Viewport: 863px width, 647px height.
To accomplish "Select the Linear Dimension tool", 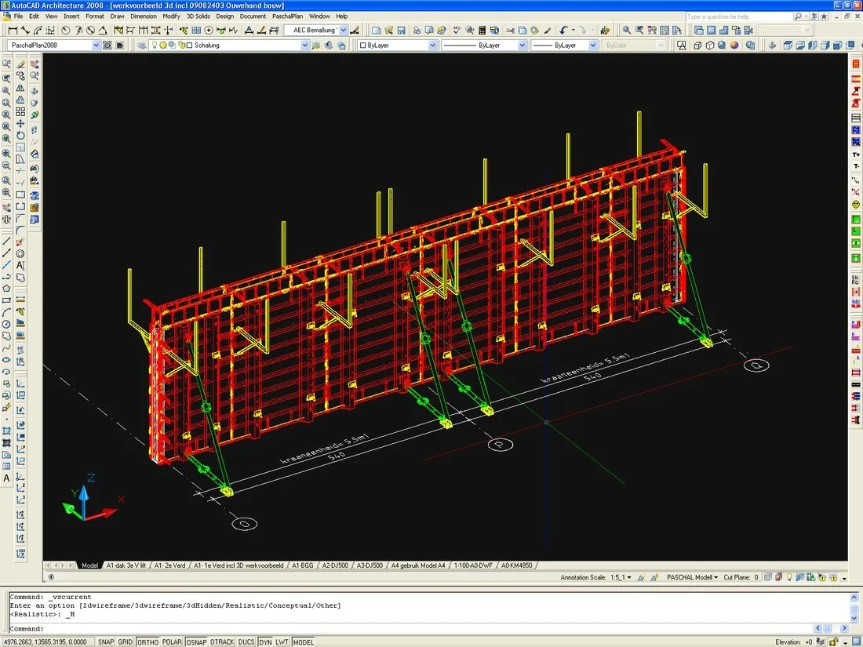I will click(12, 31).
